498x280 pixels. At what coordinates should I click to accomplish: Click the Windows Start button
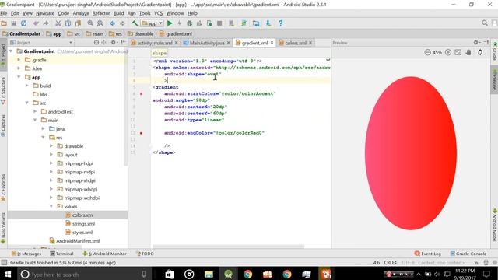coord(8,275)
